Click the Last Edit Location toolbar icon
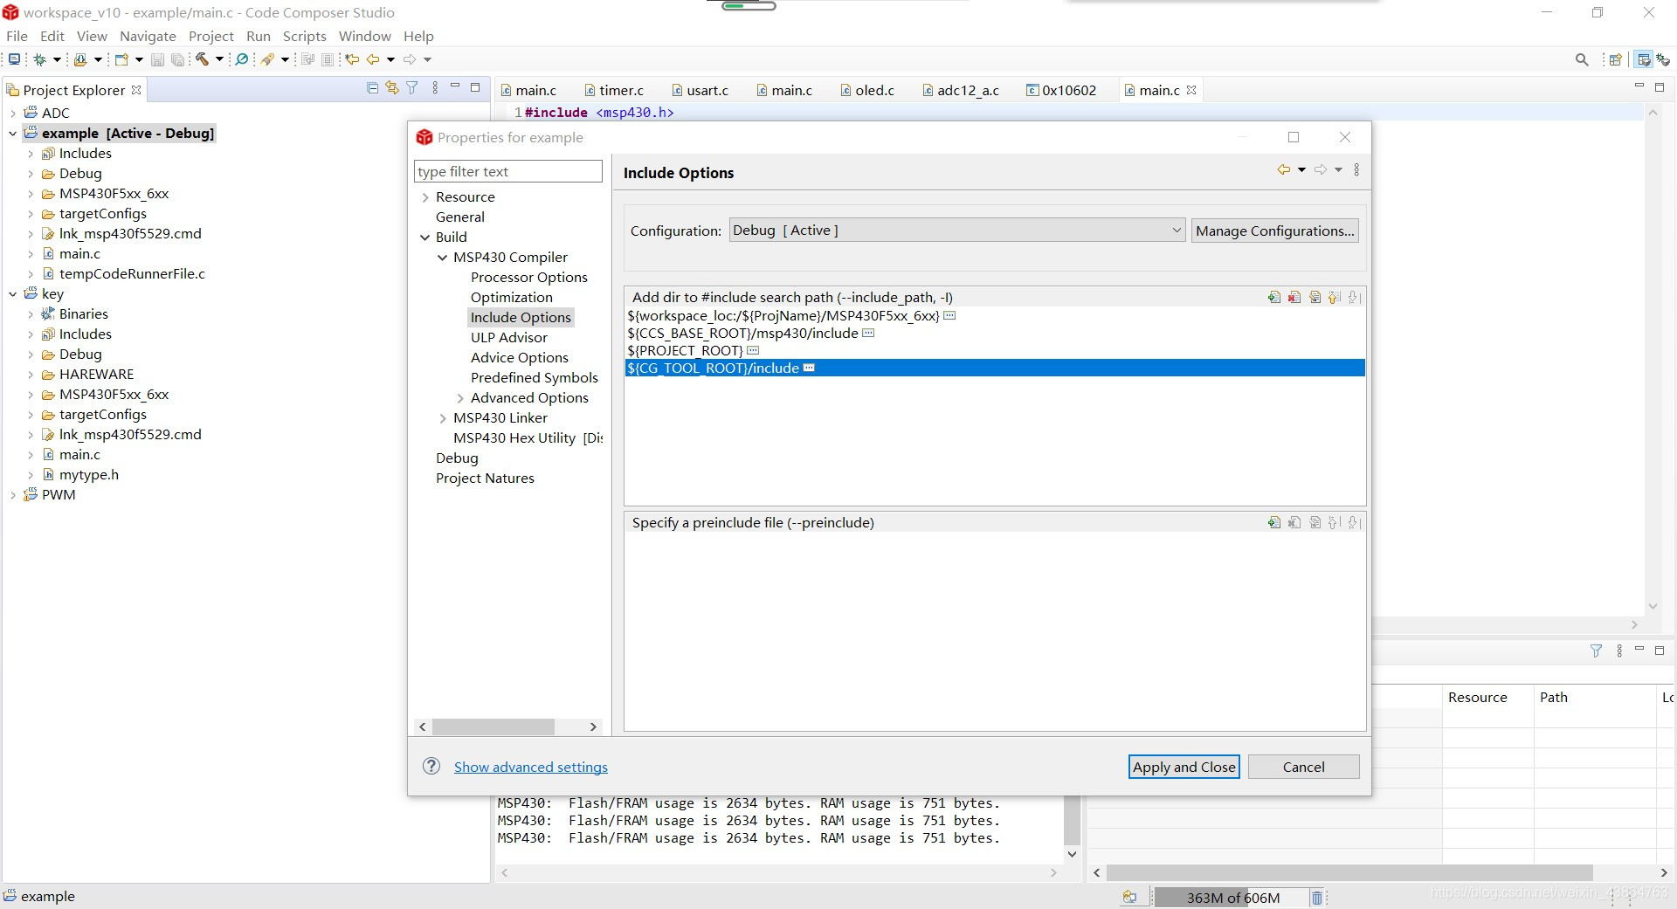This screenshot has height=909, width=1677. (352, 59)
